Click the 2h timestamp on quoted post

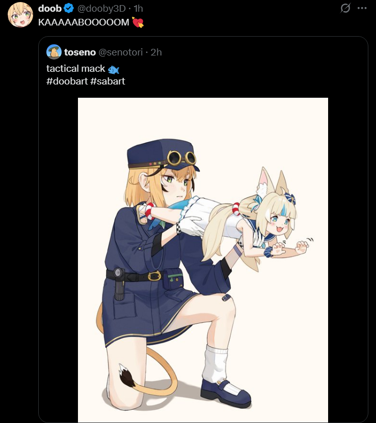[x=156, y=52]
